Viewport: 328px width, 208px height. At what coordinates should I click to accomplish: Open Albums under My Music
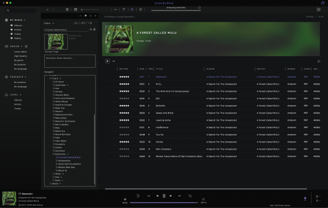tap(18, 26)
